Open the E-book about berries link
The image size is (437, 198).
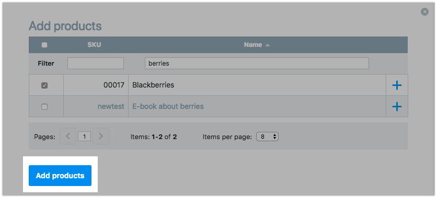pyautogui.click(x=168, y=106)
